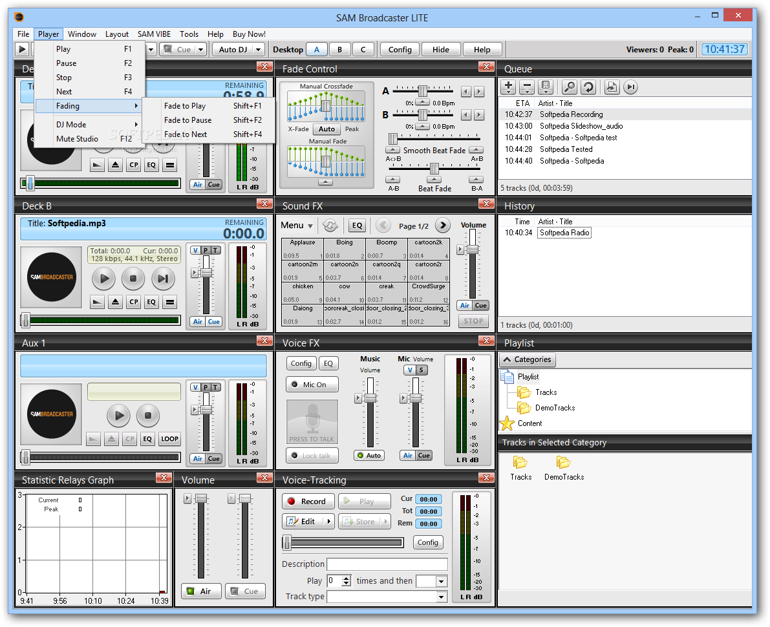Search the queue with the magnifier icon
The height and width of the screenshot is (627, 770).
(x=569, y=87)
